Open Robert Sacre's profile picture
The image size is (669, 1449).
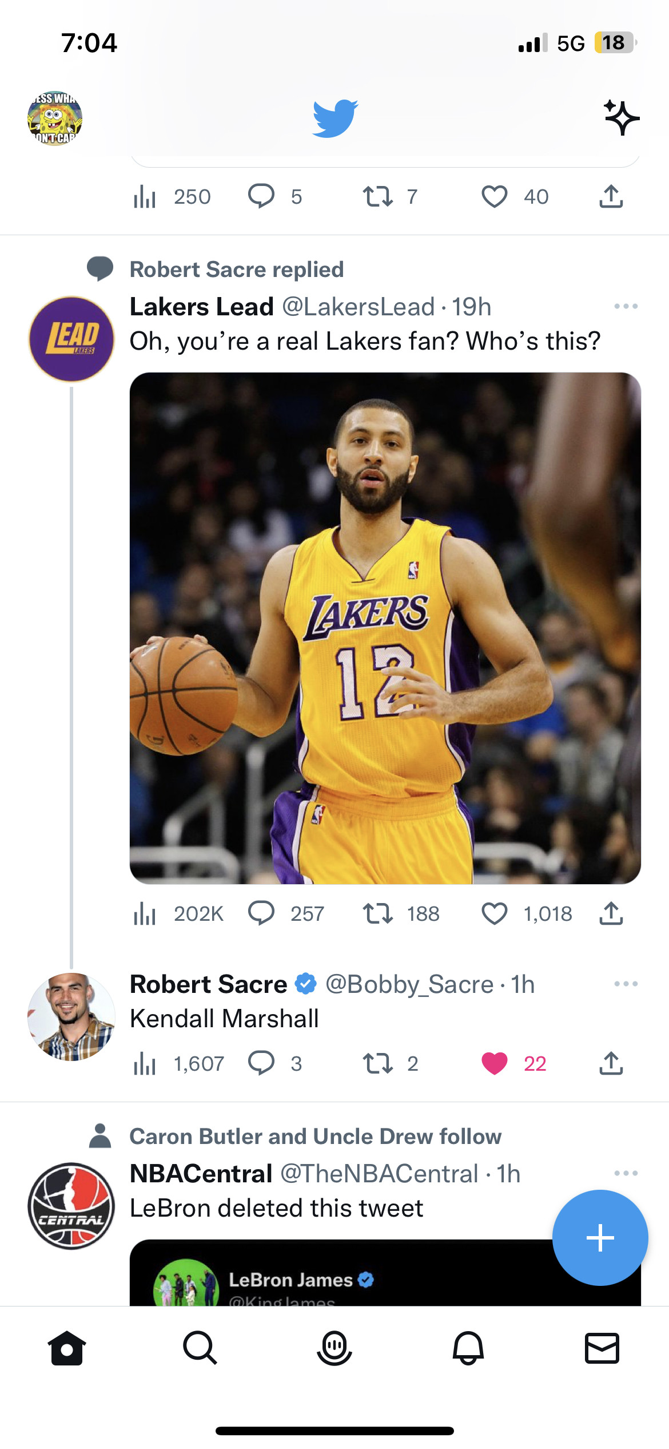[x=71, y=1017]
